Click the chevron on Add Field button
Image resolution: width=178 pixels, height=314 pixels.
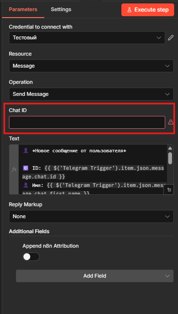(167, 276)
